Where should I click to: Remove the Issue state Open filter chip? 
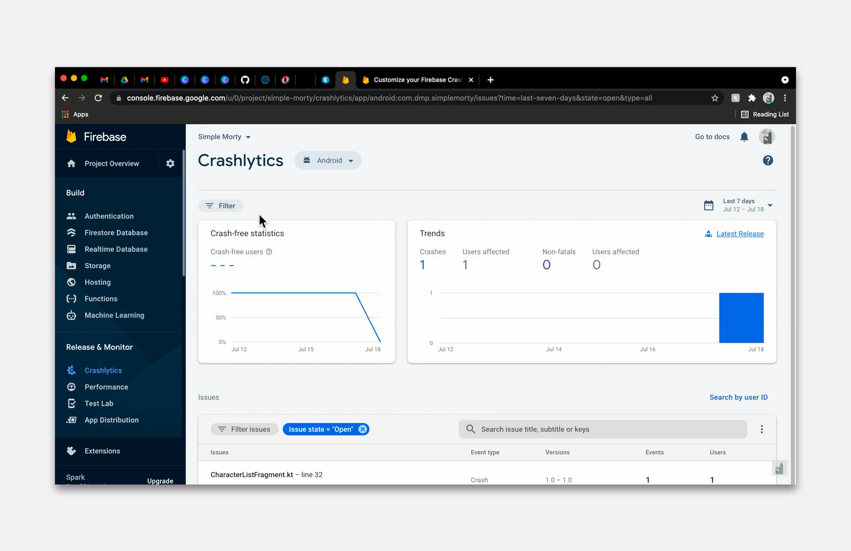pos(363,429)
